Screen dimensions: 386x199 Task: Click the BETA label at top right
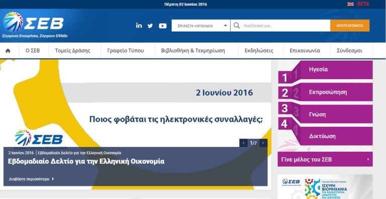363,4
